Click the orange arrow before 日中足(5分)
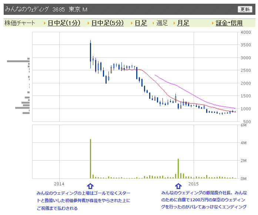This screenshot has width=258, height=215. coord(88,23)
